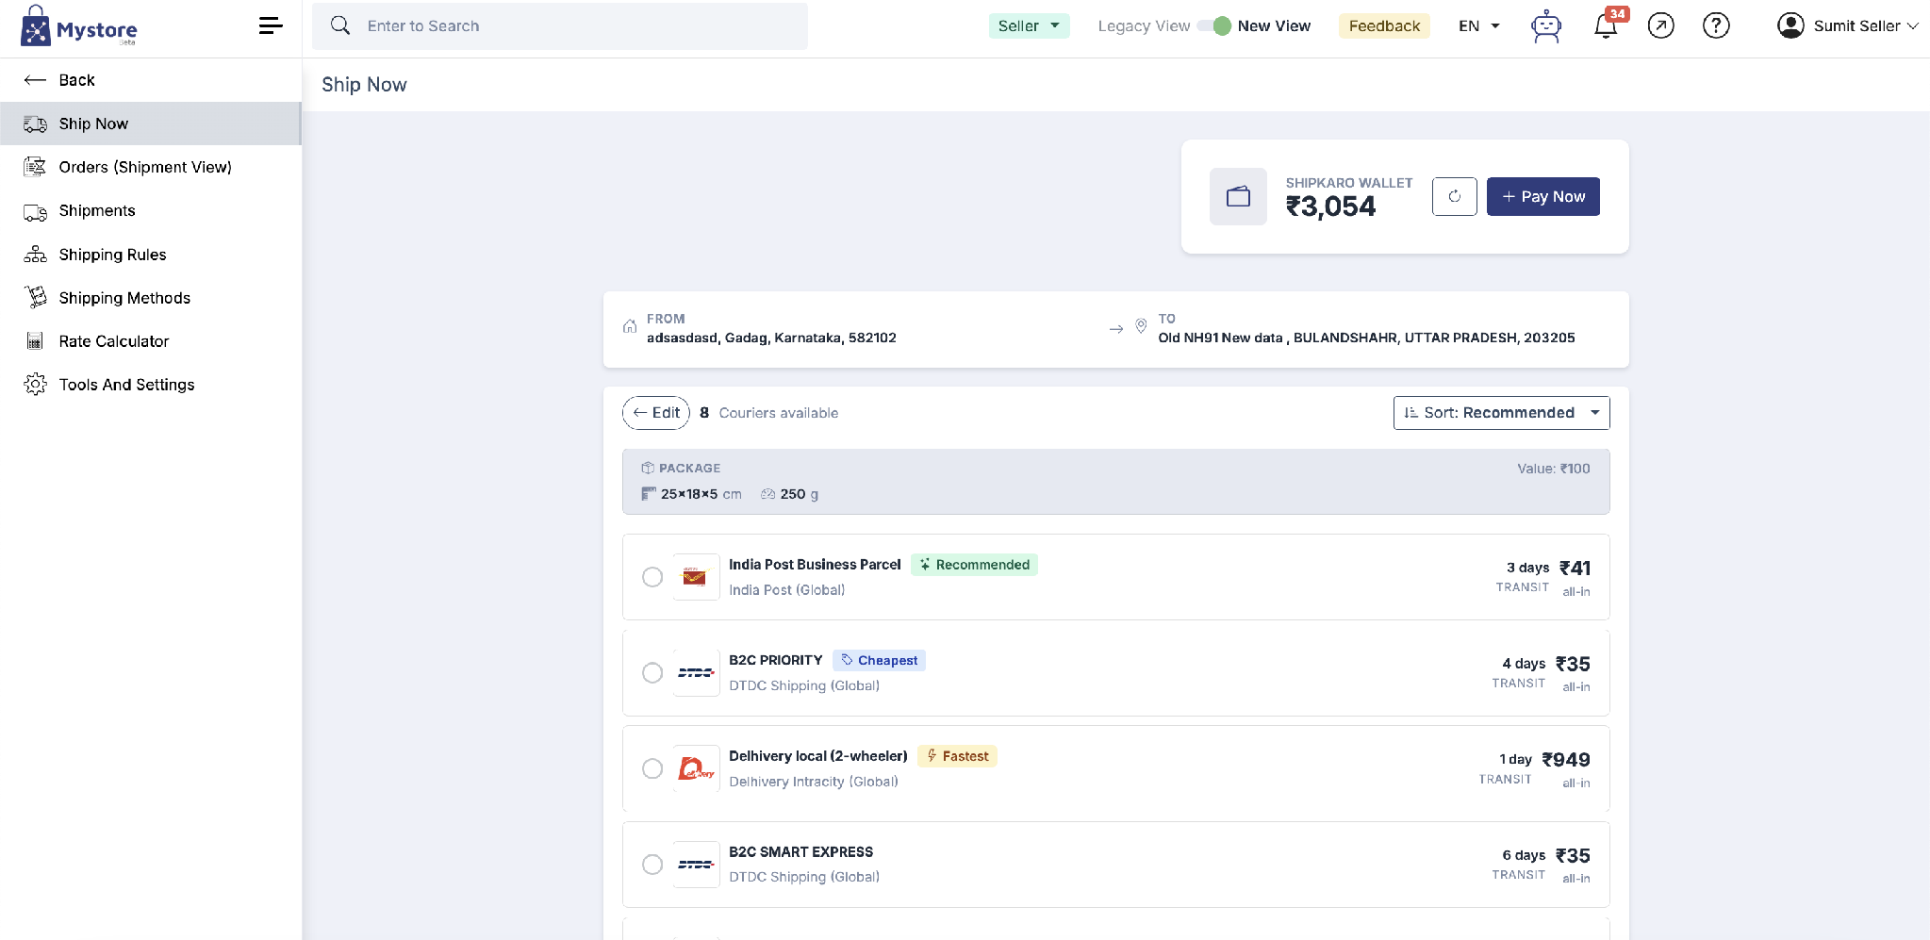Open Tools And Settings
The height and width of the screenshot is (940, 1930).
click(x=151, y=385)
